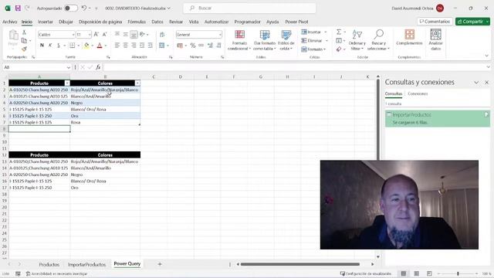
Task: Toggle the Autoguardado switch
Action: coord(70,8)
